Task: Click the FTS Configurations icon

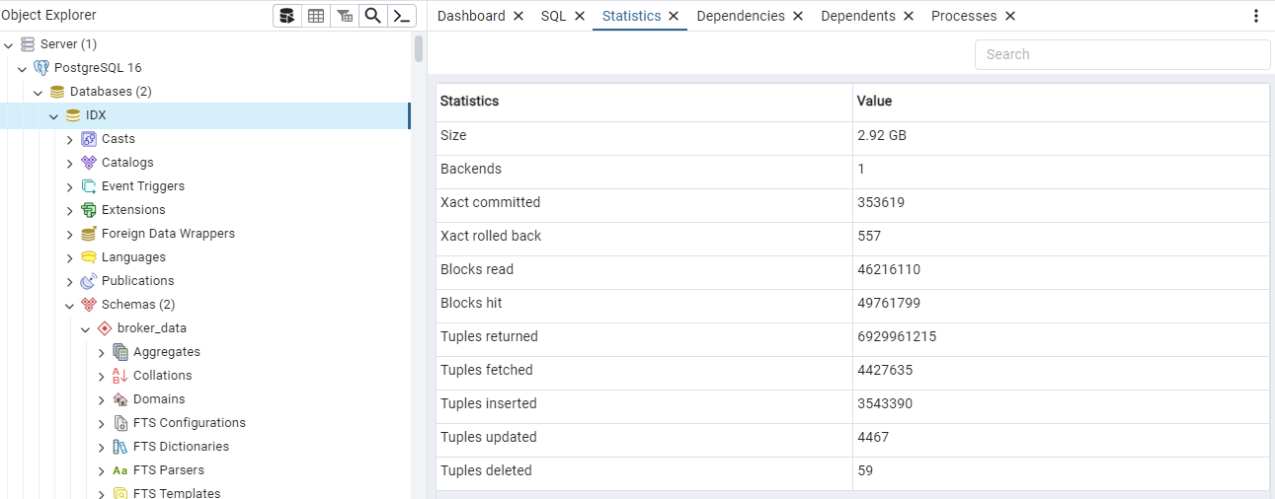Action: coord(120,423)
